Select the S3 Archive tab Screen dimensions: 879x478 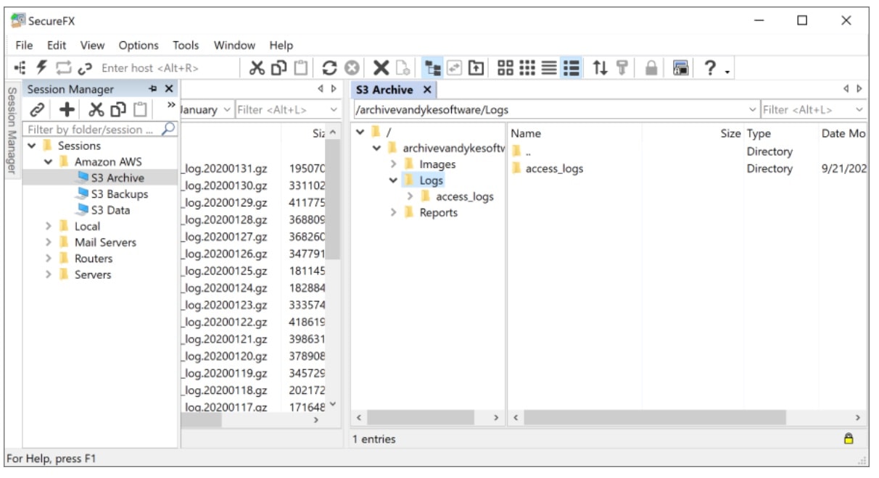[x=384, y=90]
